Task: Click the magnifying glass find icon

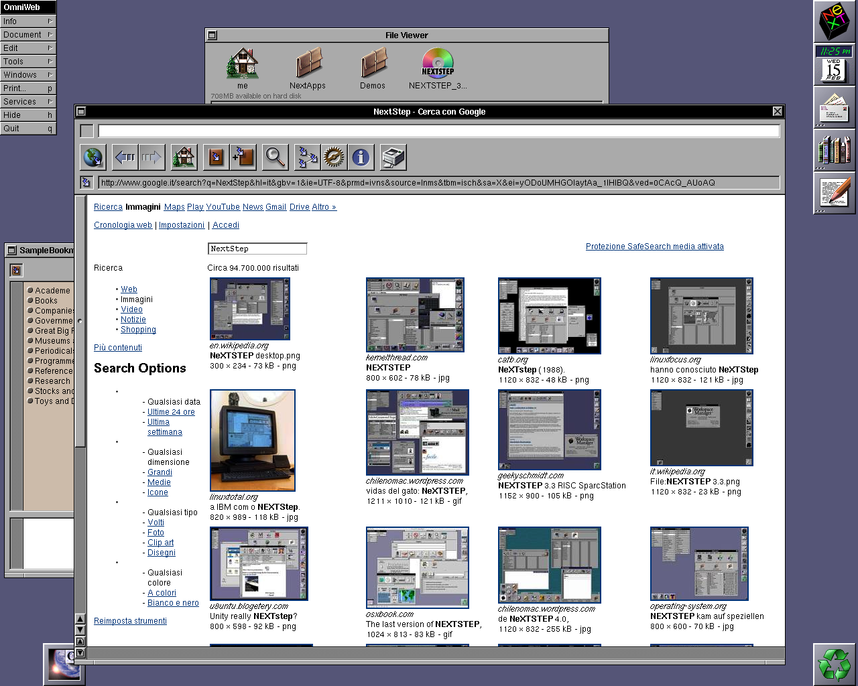Action: point(275,157)
